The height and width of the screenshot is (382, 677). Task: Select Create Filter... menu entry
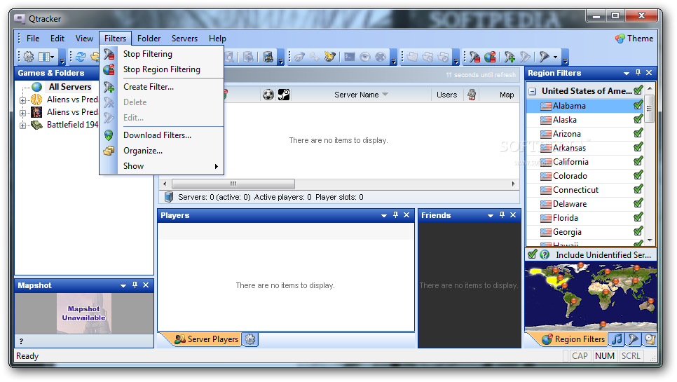pyautogui.click(x=162, y=87)
